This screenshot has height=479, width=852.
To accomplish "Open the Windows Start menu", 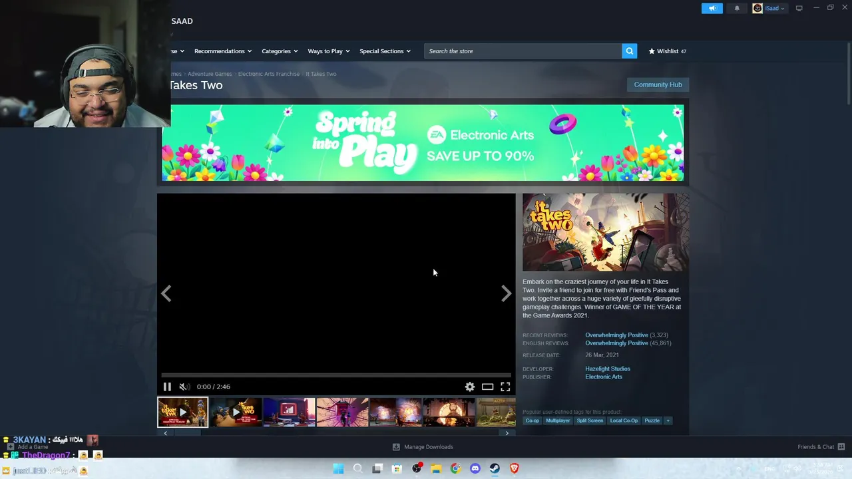I will (338, 469).
